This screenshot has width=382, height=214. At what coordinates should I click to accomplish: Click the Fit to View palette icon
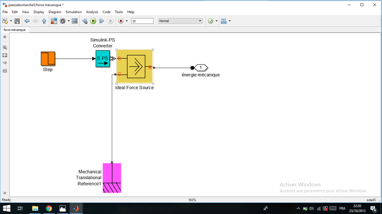pos(5,55)
